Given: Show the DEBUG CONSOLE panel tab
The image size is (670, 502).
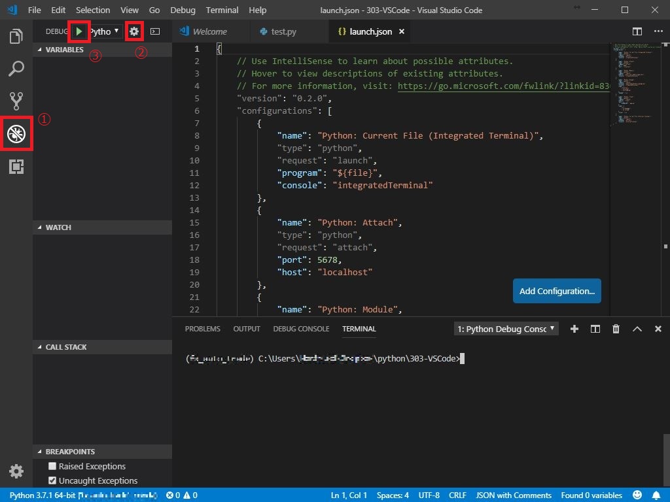Looking at the screenshot, I should 301,329.
